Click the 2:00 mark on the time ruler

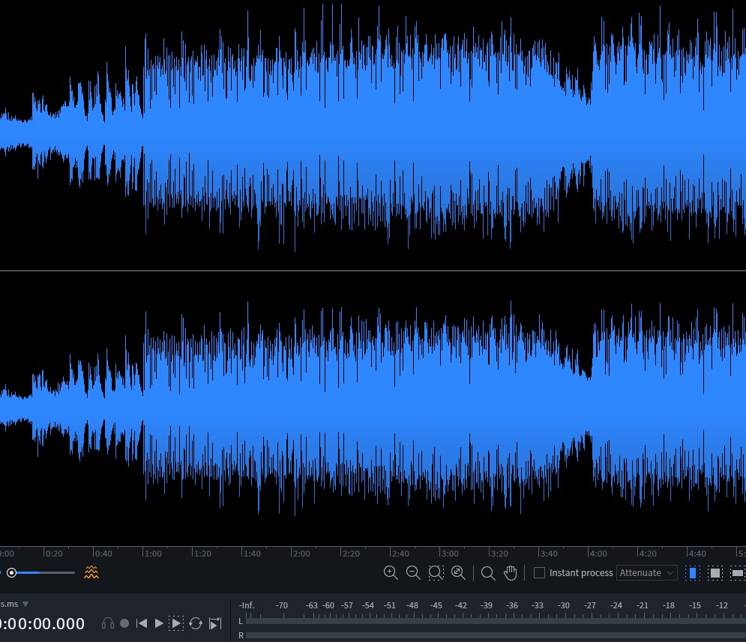(x=301, y=554)
